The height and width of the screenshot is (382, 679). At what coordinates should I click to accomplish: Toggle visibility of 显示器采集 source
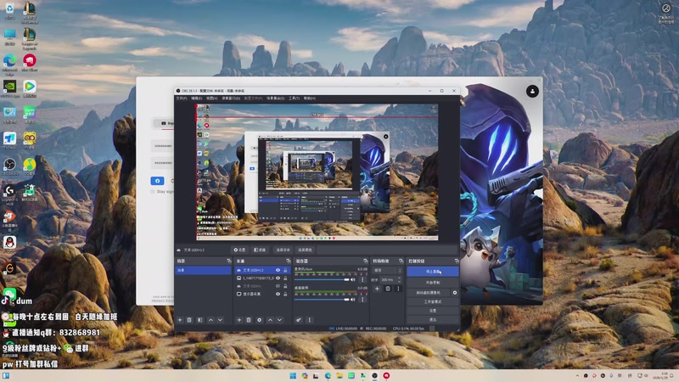click(278, 294)
